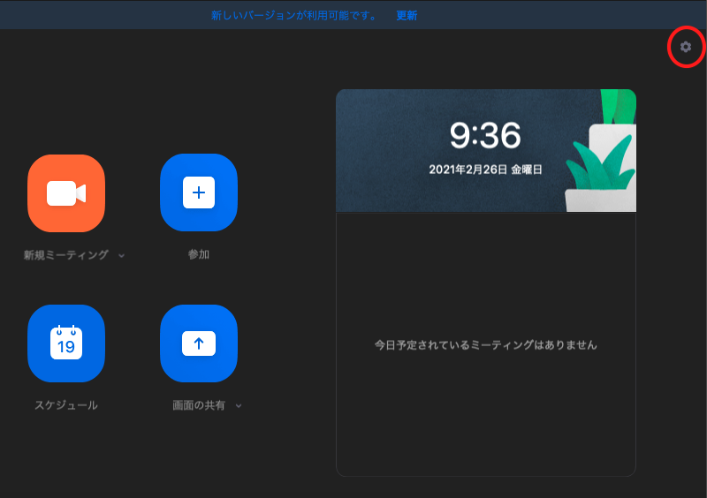Click the 画面の共有 label
707x498 pixels.
[x=199, y=405]
